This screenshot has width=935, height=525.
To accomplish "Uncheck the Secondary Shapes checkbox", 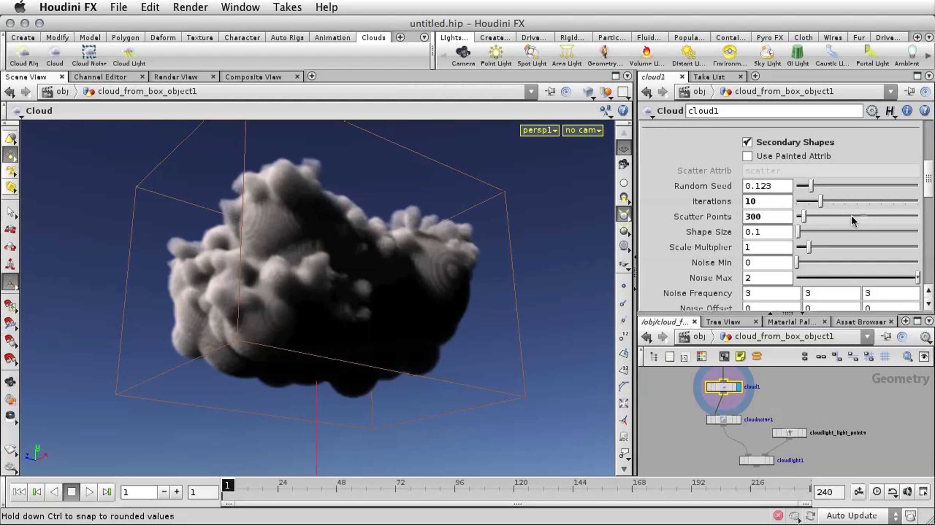I will tap(747, 142).
